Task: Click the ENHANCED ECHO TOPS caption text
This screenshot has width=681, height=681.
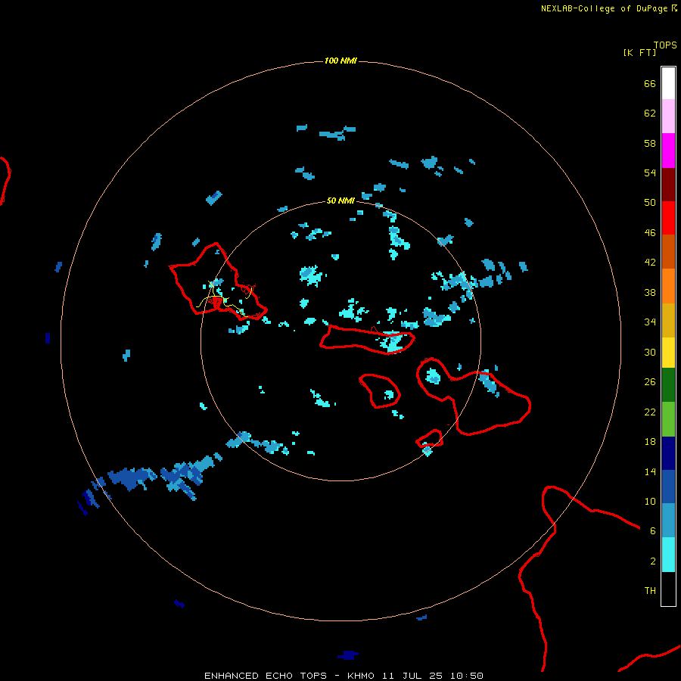Action: tap(266, 676)
